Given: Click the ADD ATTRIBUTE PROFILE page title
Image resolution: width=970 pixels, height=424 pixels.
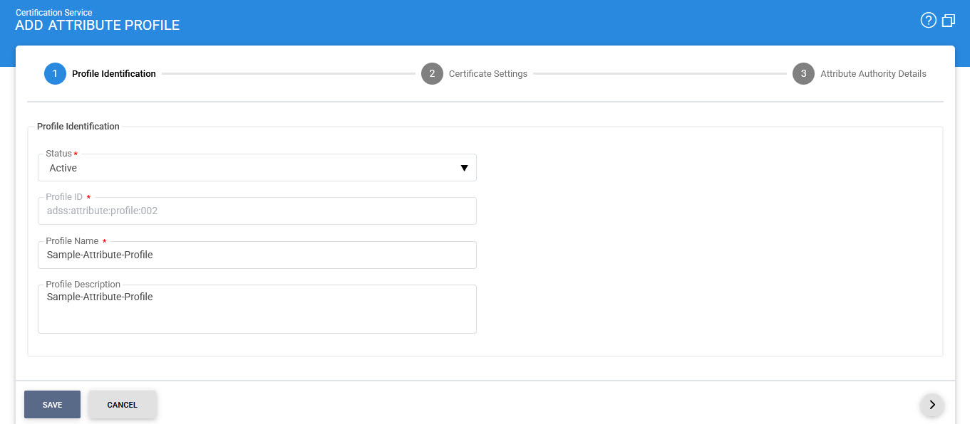Looking at the screenshot, I should pos(97,26).
